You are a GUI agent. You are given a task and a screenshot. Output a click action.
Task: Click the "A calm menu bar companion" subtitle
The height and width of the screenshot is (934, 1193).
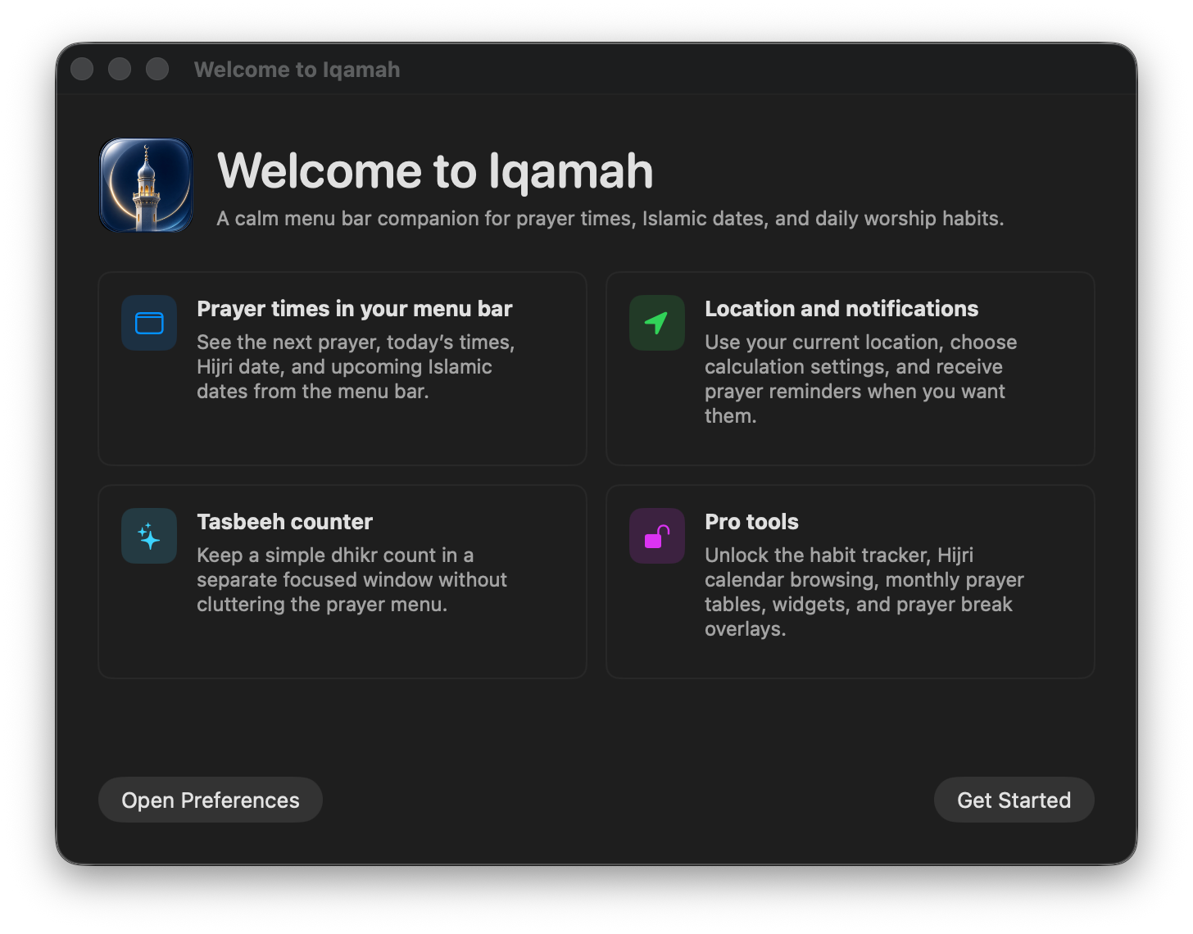[610, 219]
